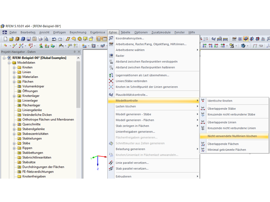
Task: Open dropdown next to the -X view icon
Action: 227,46
